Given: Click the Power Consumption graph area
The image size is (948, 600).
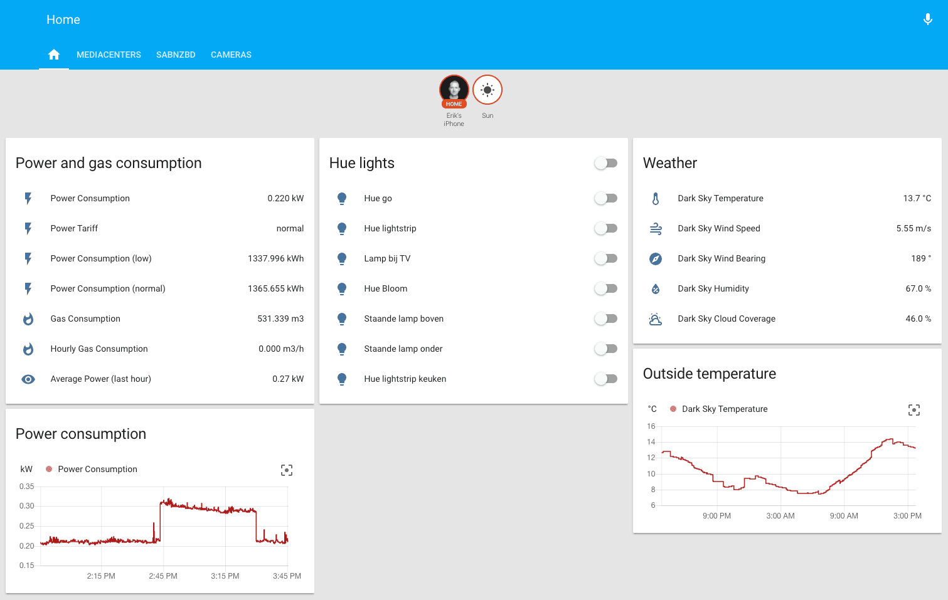Looking at the screenshot, I should click(163, 527).
